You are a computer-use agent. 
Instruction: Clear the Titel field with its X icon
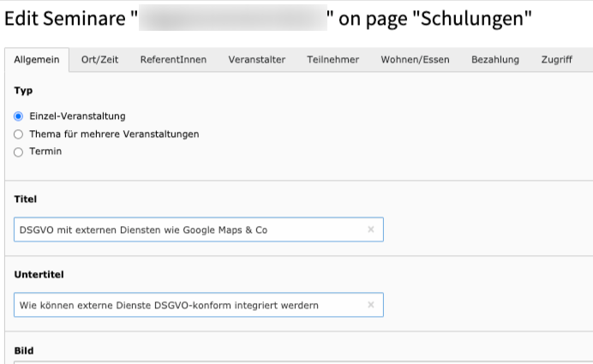(370, 230)
